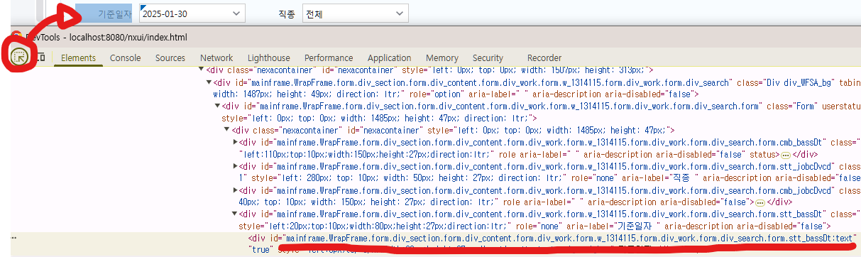Select the Application tab
This screenshot has height=257, width=861.
coord(389,58)
